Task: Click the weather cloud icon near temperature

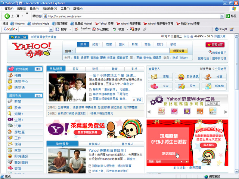Action: 196,37
